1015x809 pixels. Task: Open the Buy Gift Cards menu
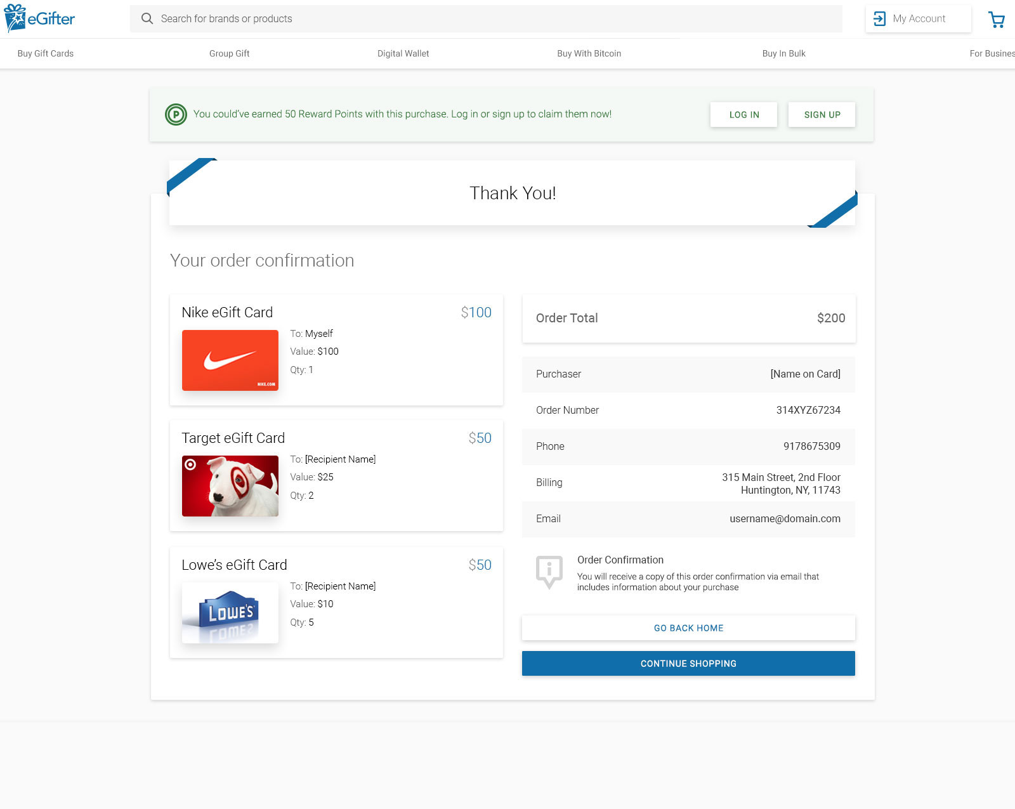46,53
